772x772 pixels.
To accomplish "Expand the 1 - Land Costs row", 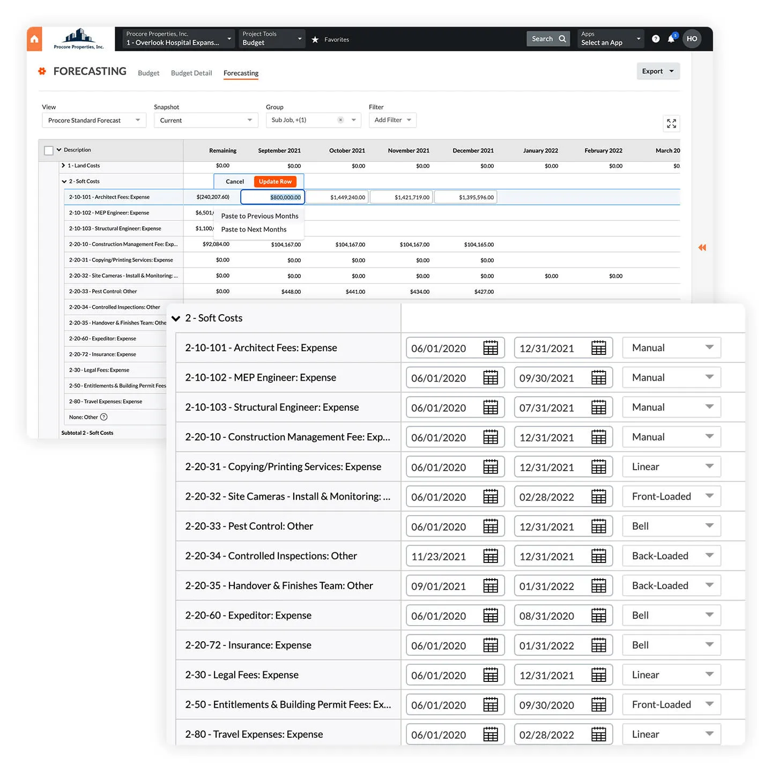I will (x=63, y=166).
